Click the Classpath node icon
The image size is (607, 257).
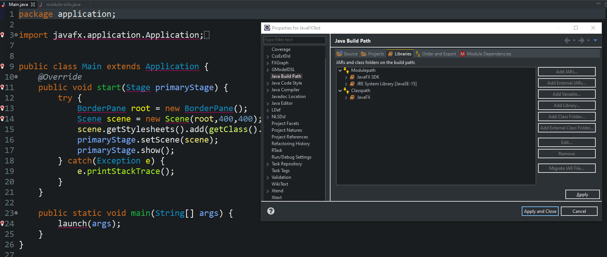tap(346, 90)
